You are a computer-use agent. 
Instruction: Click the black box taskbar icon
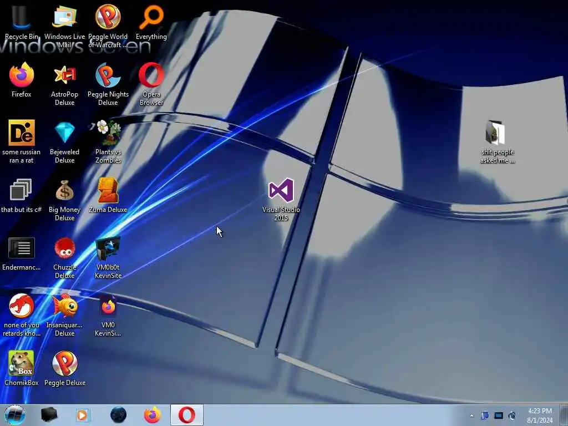[x=49, y=415]
